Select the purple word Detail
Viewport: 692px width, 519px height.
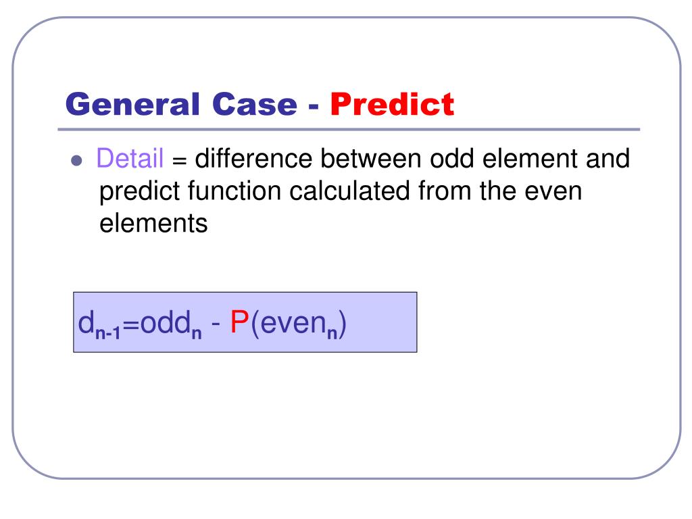point(130,158)
